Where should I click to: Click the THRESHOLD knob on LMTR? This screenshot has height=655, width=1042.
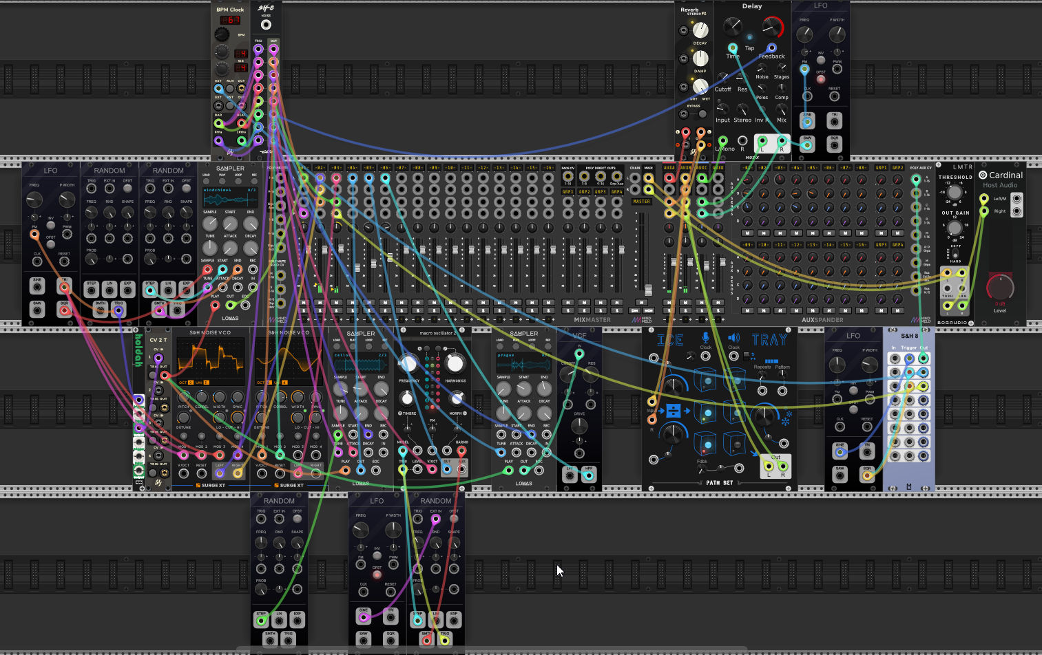(955, 192)
